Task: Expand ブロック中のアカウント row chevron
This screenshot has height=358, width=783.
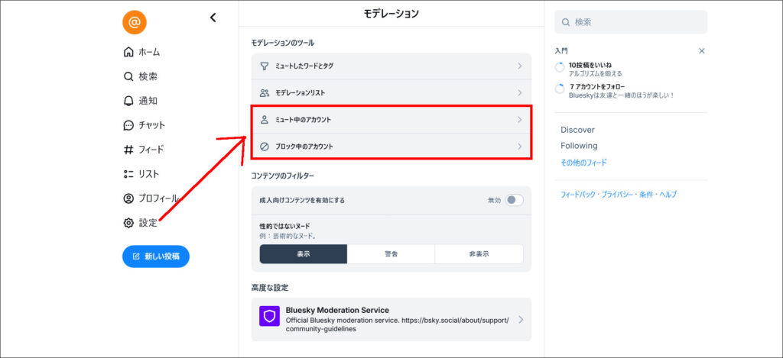Action: click(519, 146)
